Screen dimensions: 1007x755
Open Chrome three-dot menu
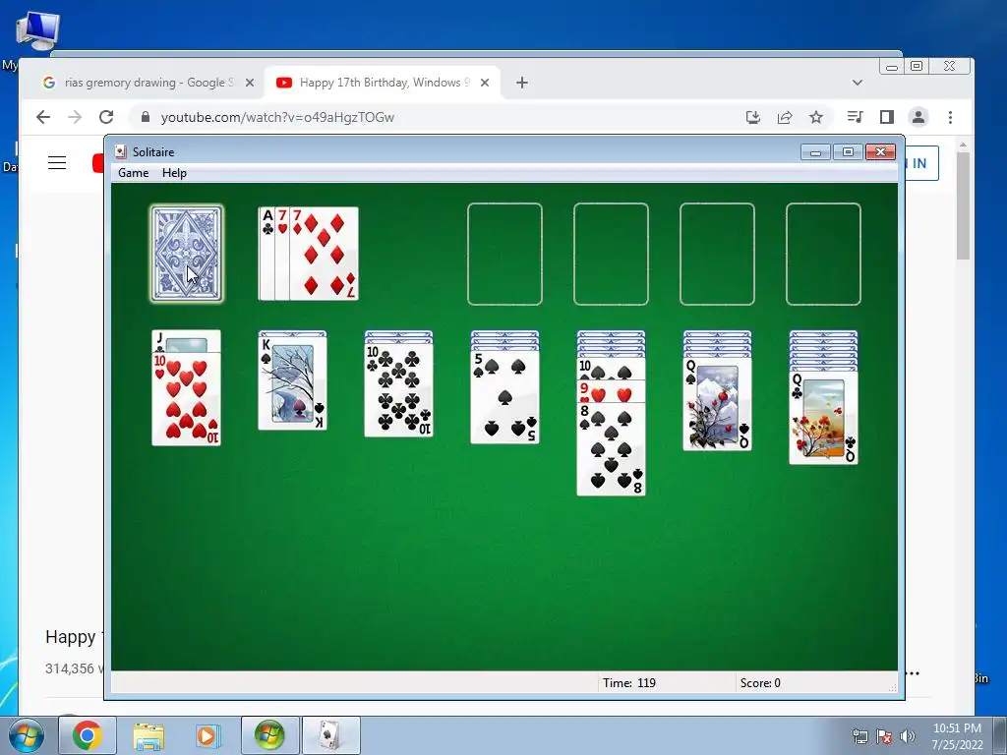pyautogui.click(x=950, y=117)
